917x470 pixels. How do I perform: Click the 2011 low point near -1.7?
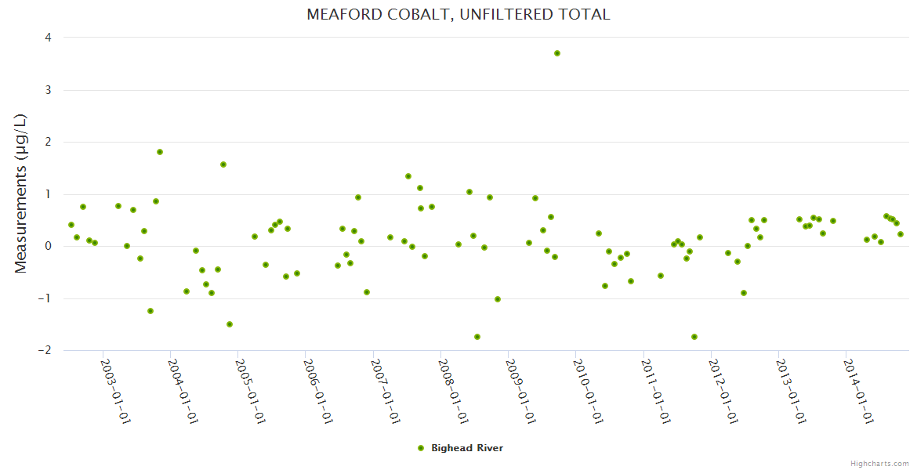[x=694, y=337]
